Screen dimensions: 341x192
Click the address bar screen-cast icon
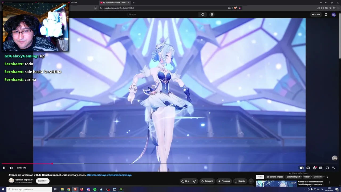point(229,8)
